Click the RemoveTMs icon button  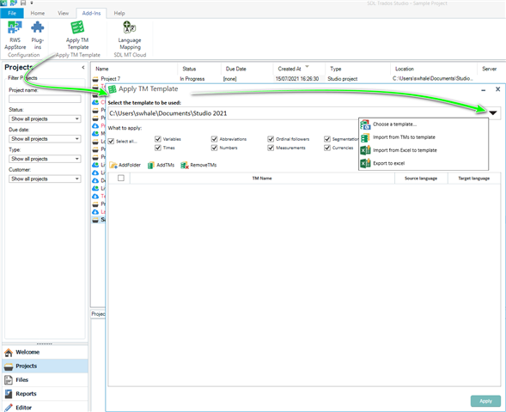pyautogui.click(x=198, y=165)
